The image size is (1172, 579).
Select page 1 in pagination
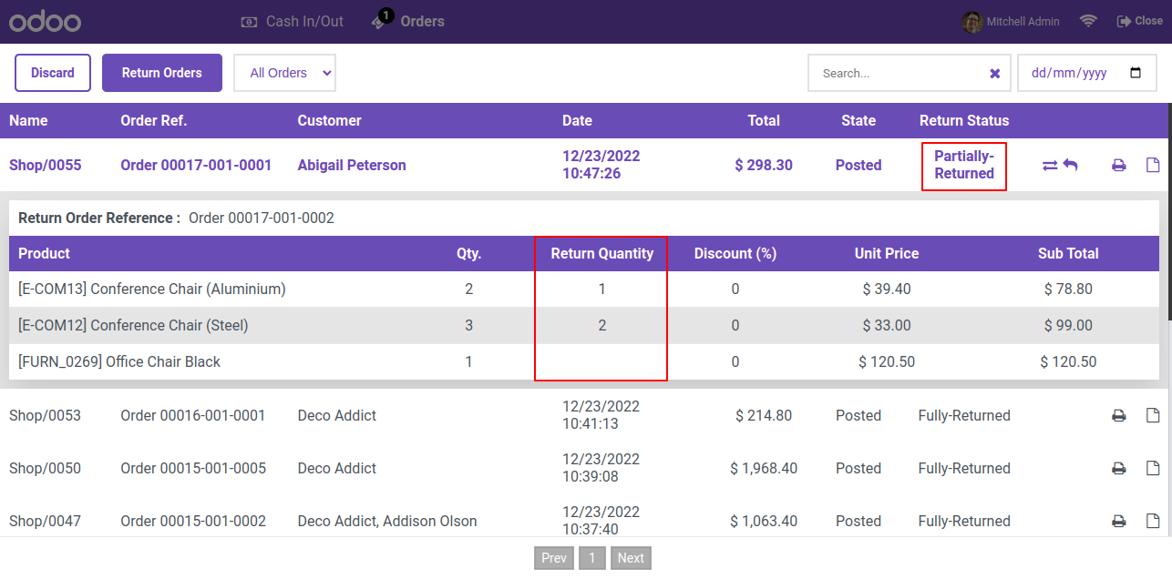pos(591,558)
